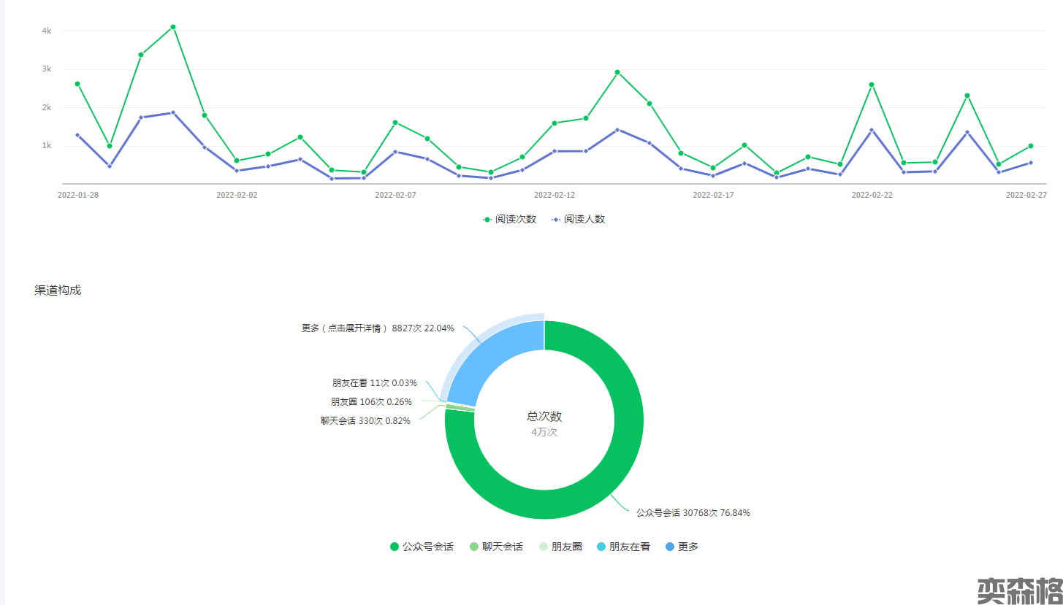Click the cyan 朋友在看 legend dot
This screenshot has width=1063, height=605.
[601, 547]
